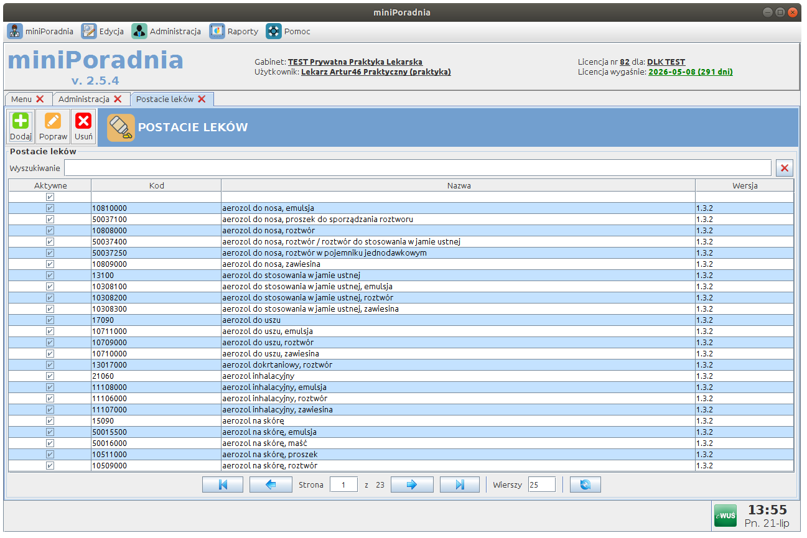Viewport: 807px width, 538px height.
Task: Select row 'aerozol do nosa, roztwór w pojemniku jednodawkowym'
Action: (x=401, y=253)
